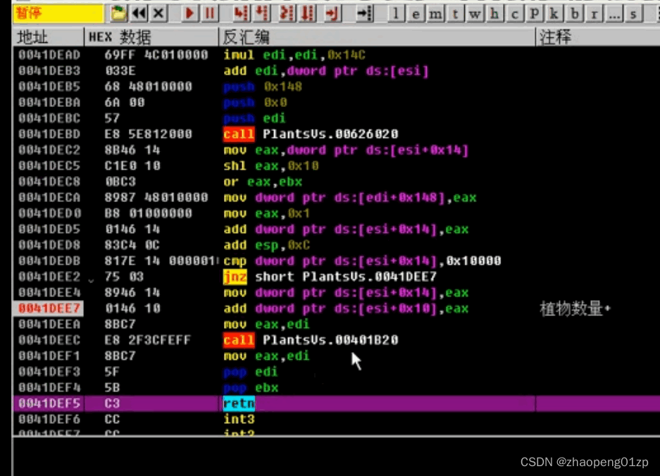Click address 0041DEEC
This screenshot has width=660, height=476.
[49, 340]
